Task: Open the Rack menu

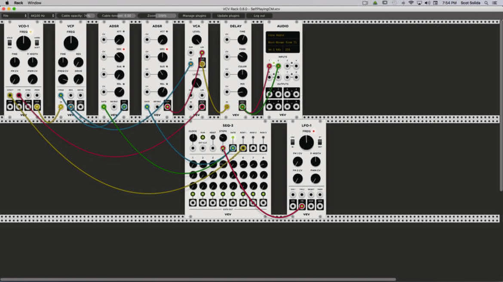Action: pyautogui.click(x=18, y=3)
